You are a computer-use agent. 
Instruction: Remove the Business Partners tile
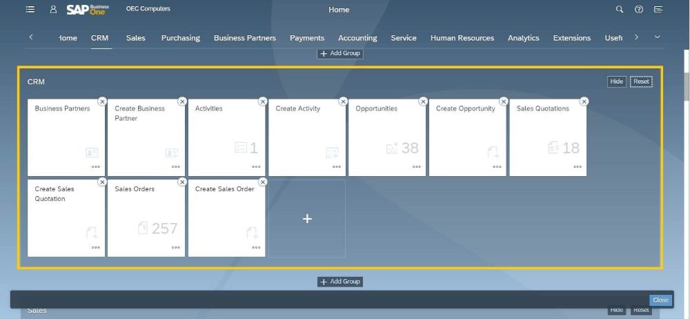pos(102,101)
